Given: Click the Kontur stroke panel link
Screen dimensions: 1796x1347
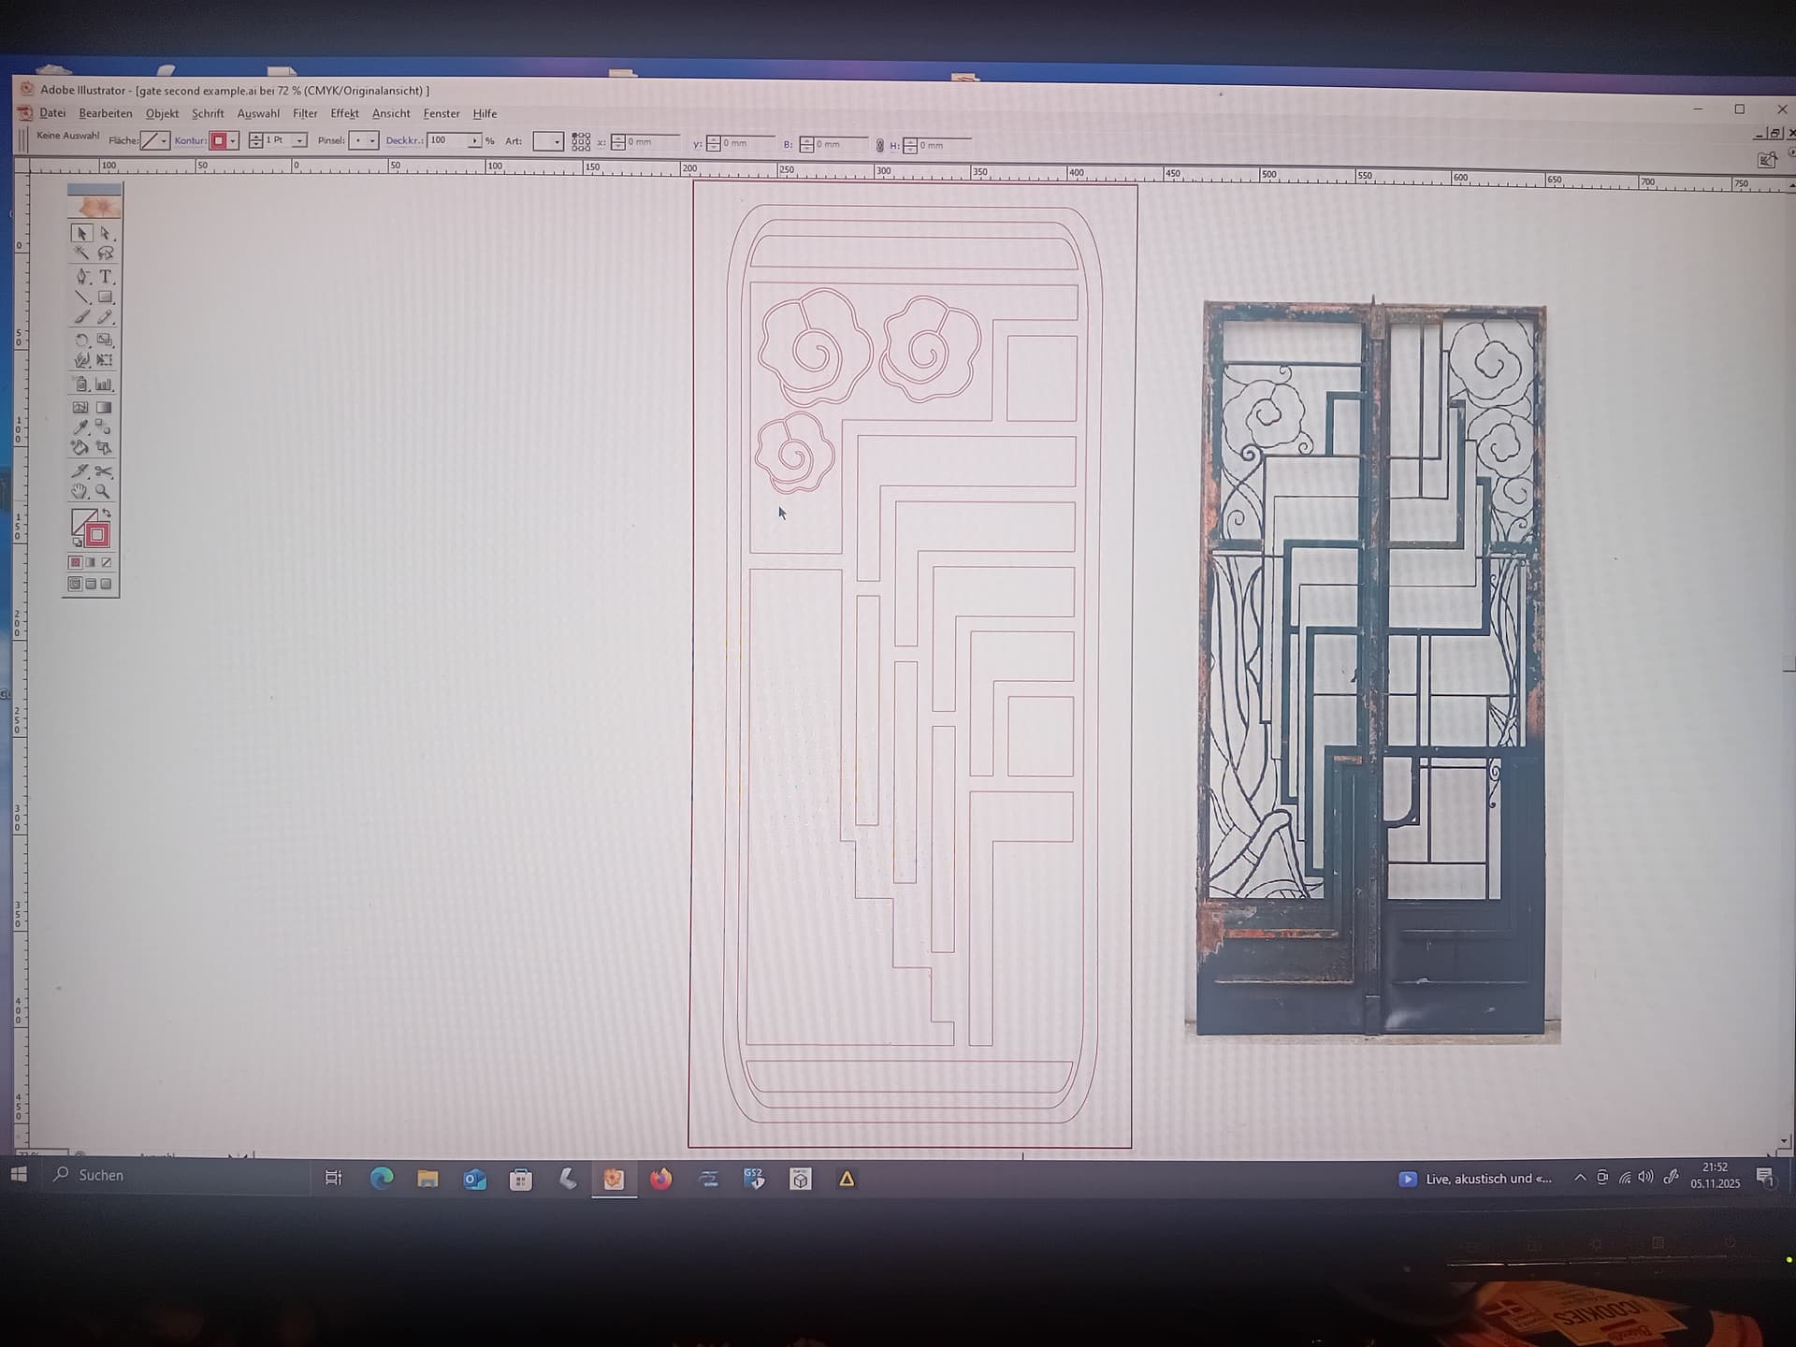Looking at the screenshot, I should tap(190, 140).
